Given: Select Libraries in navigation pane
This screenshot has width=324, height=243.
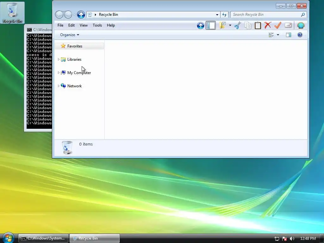Looking at the screenshot, I should [74, 59].
